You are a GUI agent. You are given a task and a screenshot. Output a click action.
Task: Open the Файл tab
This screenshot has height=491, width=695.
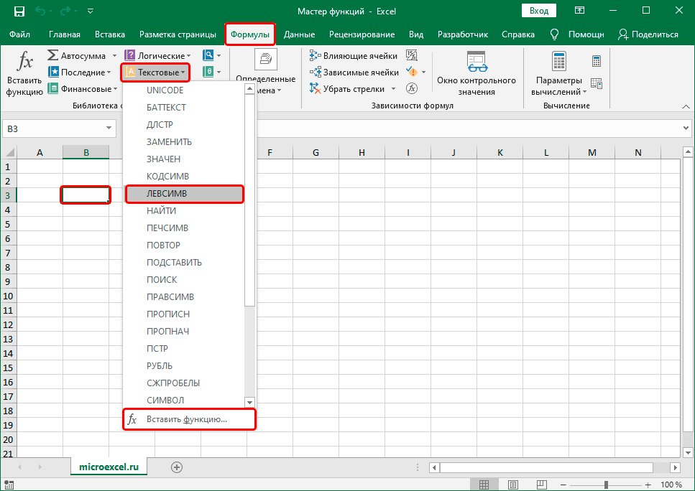(x=19, y=34)
